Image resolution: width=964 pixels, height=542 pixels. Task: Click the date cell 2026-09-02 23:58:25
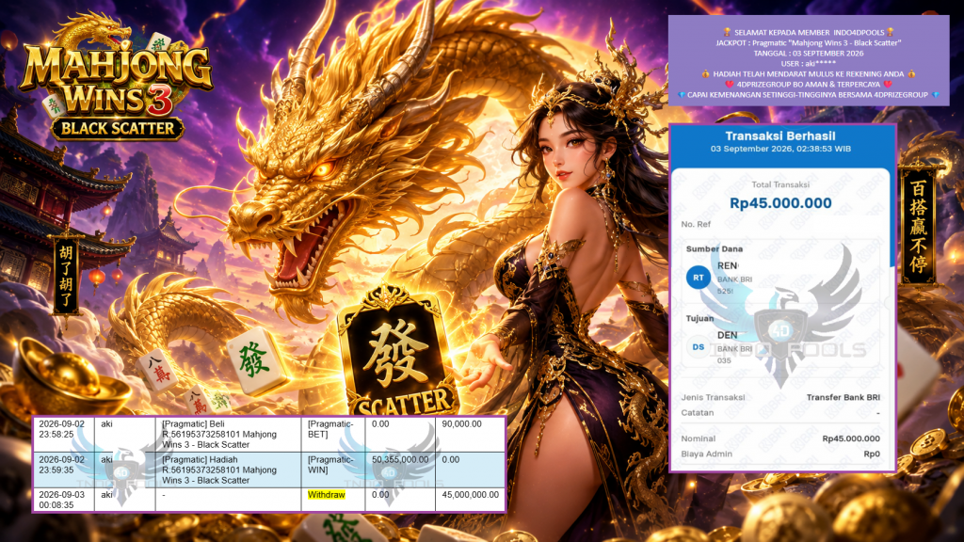(63, 435)
